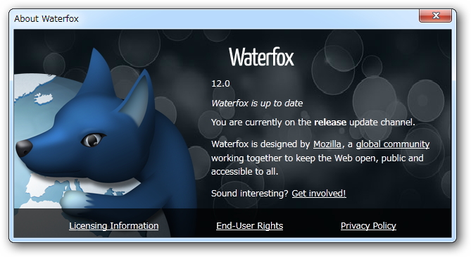Open the Privacy Policy link
Viewport: 471px width, 257px height.
pos(368,226)
